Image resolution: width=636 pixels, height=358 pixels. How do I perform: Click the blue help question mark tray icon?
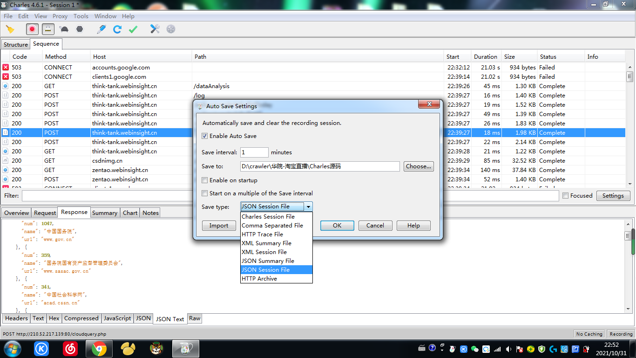[x=432, y=348]
